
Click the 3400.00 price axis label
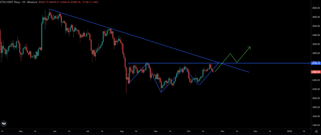coord(315,35)
